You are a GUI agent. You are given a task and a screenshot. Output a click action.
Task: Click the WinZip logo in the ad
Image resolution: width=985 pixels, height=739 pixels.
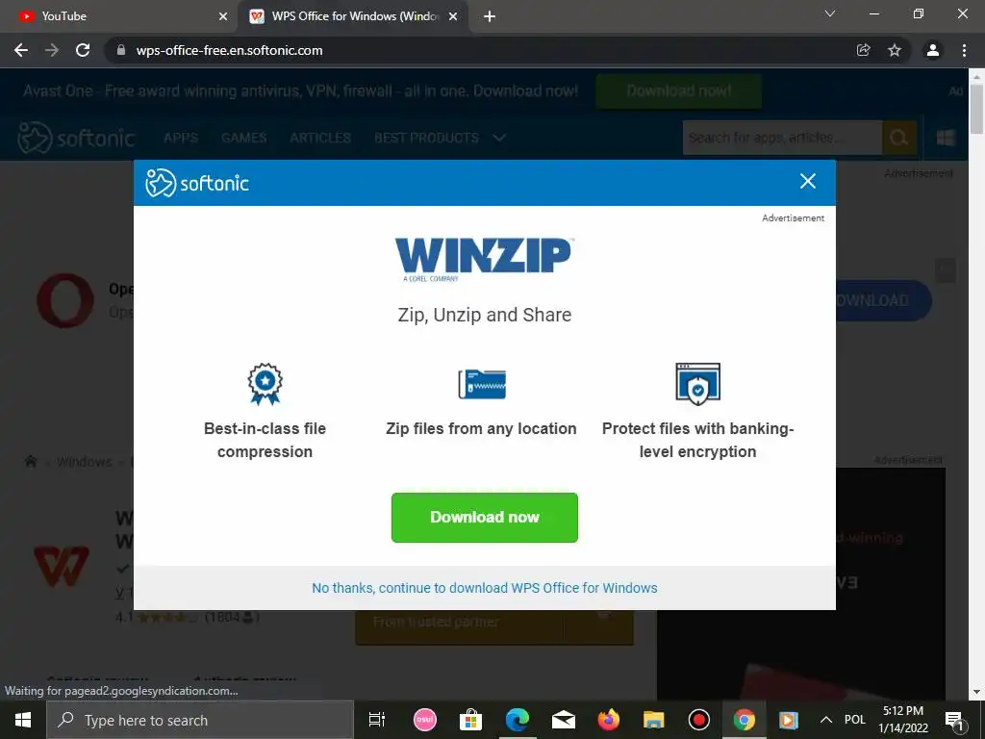tap(485, 259)
